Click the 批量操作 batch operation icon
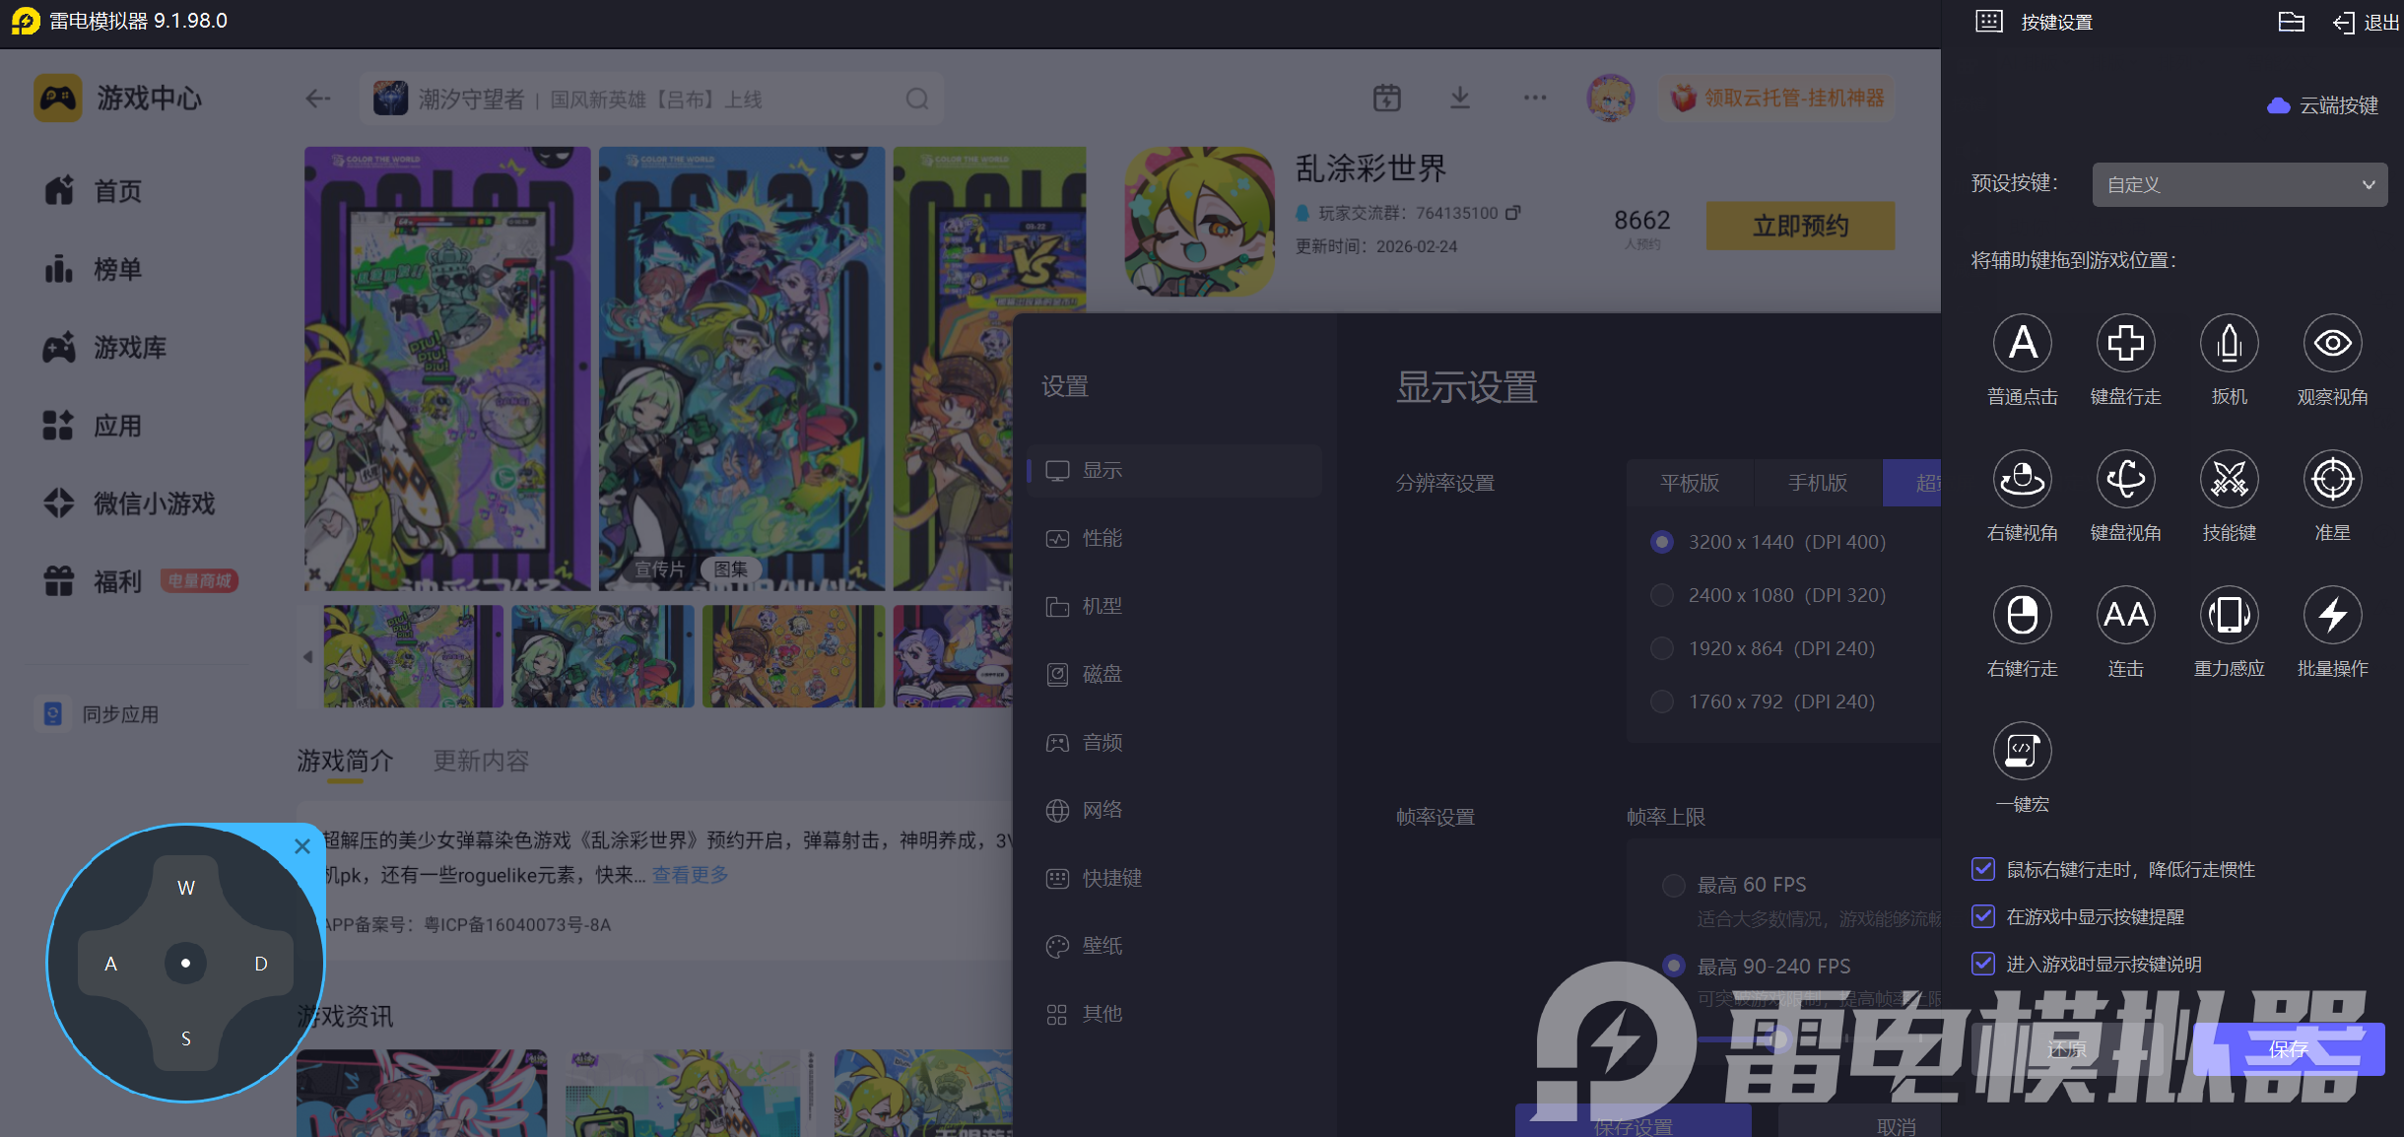The image size is (2404, 1137). tap(2332, 616)
